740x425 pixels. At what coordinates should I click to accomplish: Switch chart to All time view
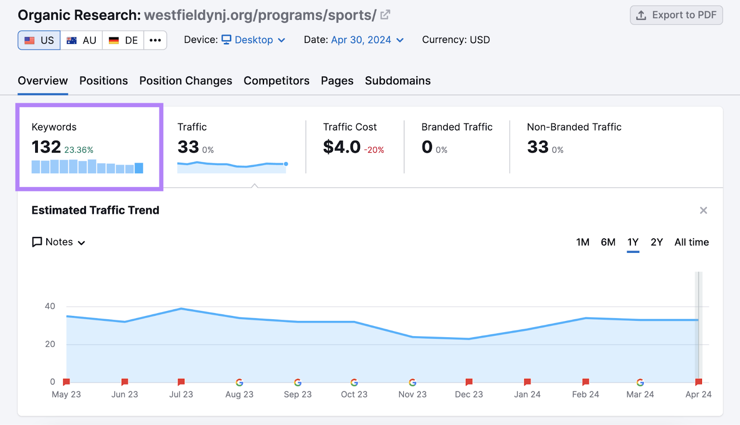691,242
